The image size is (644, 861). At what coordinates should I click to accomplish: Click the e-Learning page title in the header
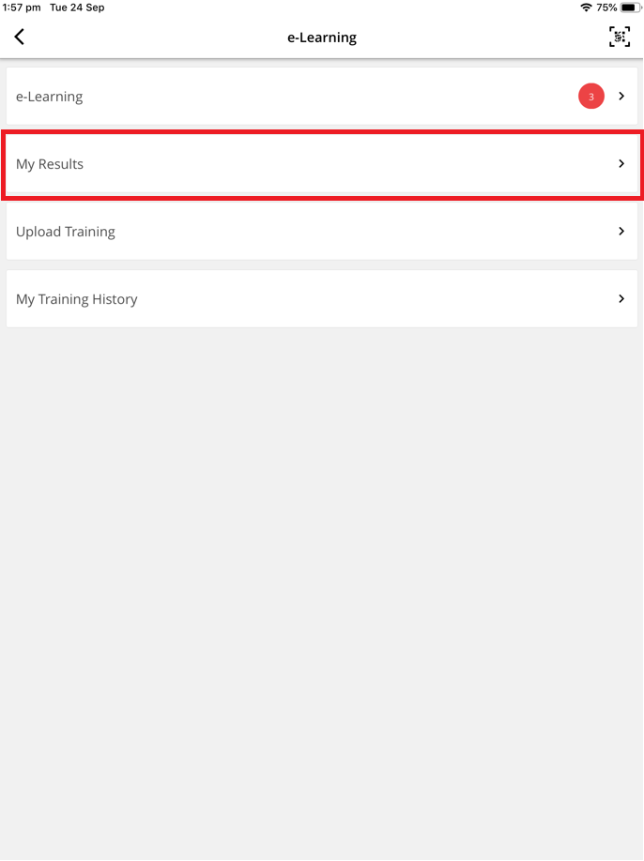point(322,38)
